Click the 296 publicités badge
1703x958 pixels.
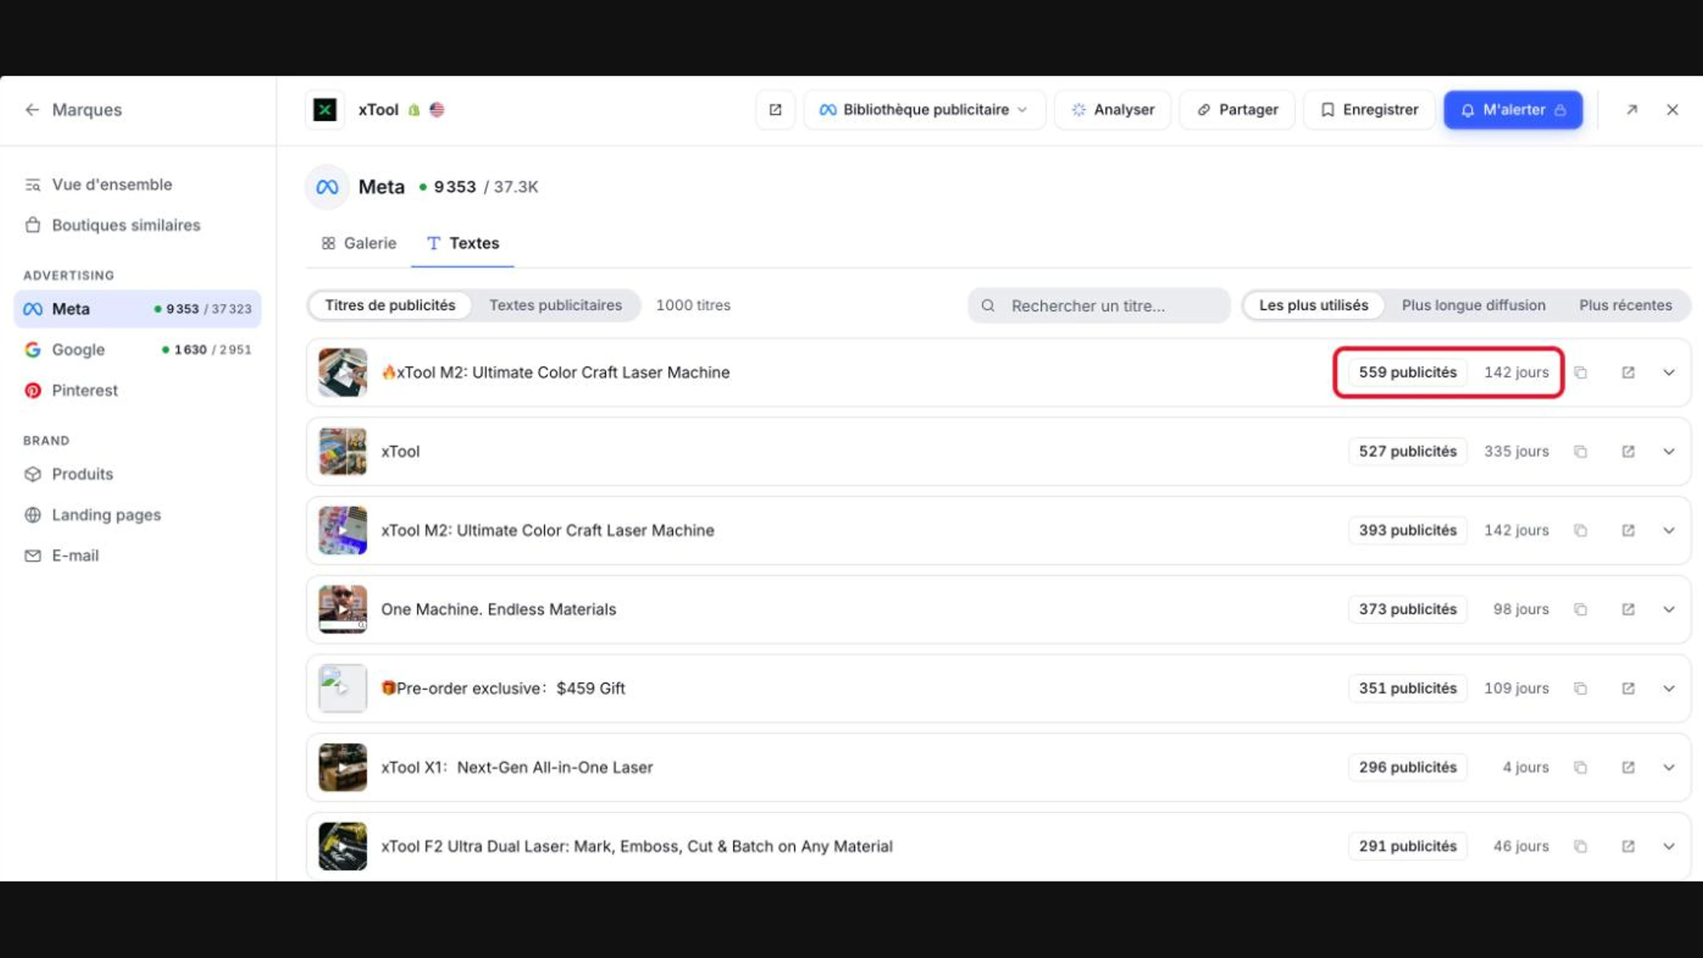tap(1408, 767)
